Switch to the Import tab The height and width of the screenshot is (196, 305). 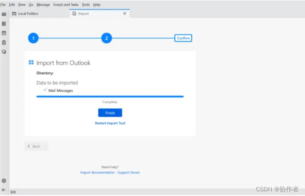click(x=99, y=14)
